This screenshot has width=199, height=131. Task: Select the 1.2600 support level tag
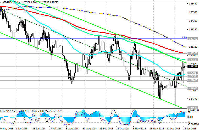coord(192,88)
